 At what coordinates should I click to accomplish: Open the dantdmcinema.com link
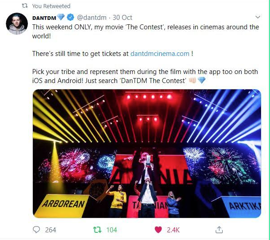(160, 54)
